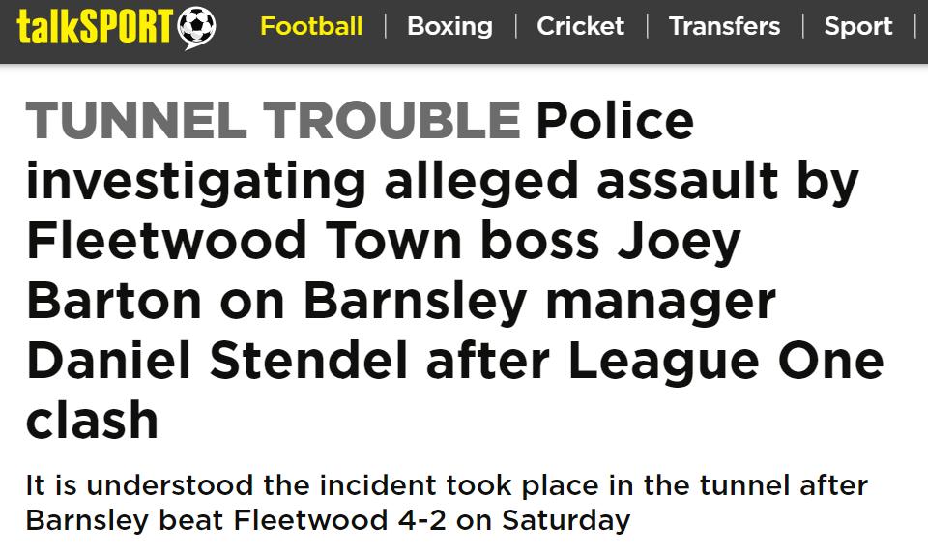Open the Transfers section

(724, 26)
